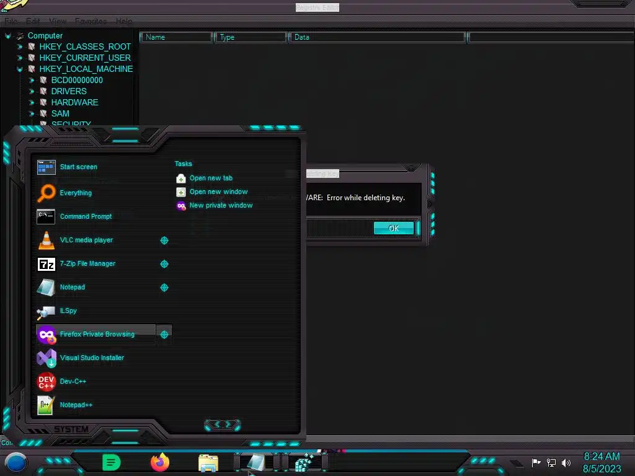The height and width of the screenshot is (476, 635).
Task: Open Dev-C++ IDE
Action: tap(73, 381)
